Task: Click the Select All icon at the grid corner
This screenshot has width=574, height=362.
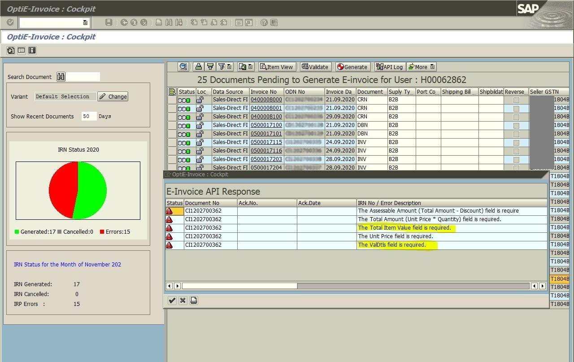Action: point(172,92)
